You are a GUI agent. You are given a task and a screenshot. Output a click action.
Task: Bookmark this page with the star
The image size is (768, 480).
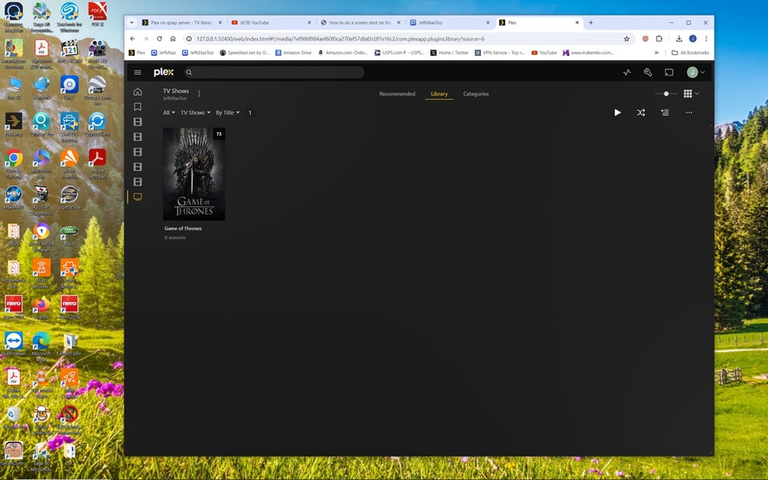[x=626, y=39]
